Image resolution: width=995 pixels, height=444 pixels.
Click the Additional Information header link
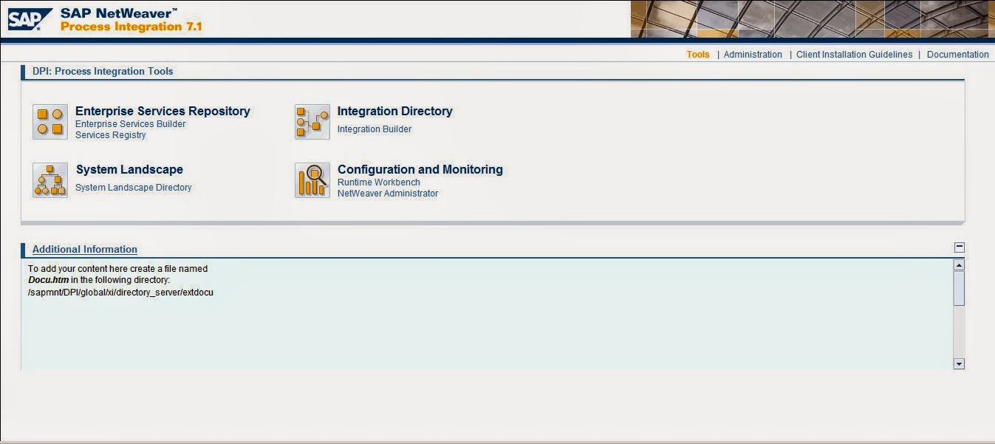(x=85, y=250)
